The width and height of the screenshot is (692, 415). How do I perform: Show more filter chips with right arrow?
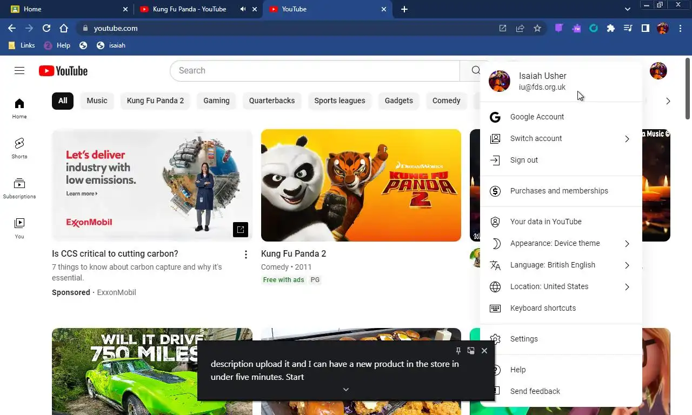tap(668, 101)
